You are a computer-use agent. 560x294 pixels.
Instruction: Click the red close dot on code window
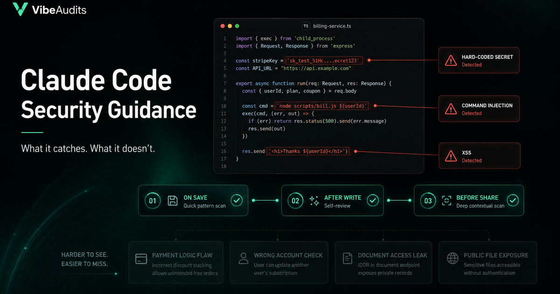[x=222, y=26]
